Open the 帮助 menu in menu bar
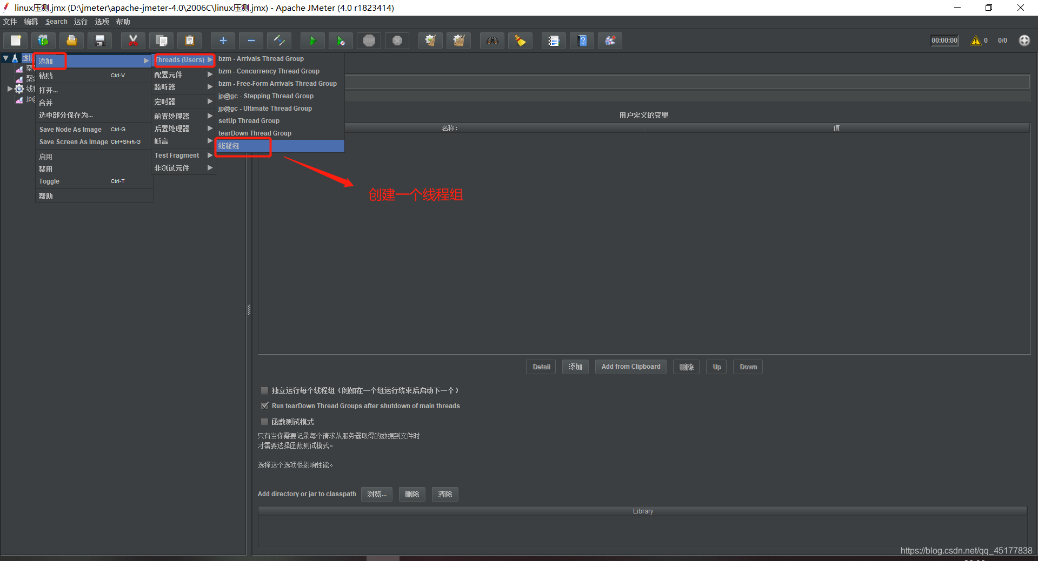Image resolution: width=1038 pixels, height=561 pixels. (x=123, y=22)
